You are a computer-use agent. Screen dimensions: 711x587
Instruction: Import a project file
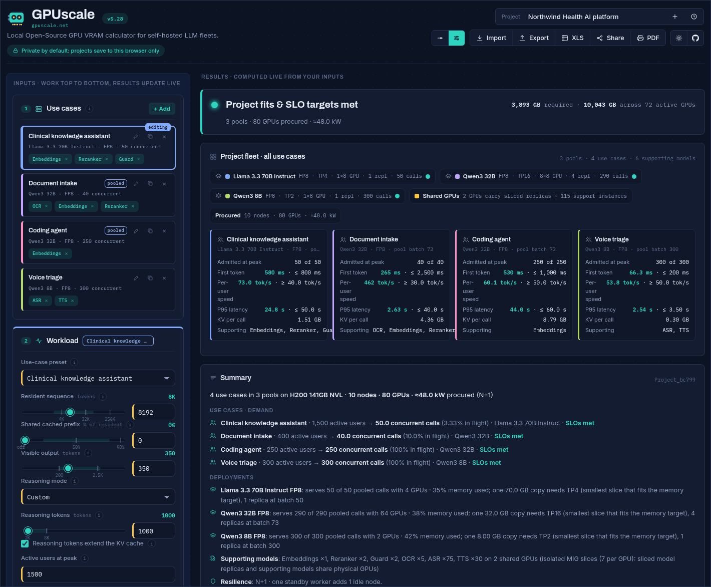coord(491,38)
